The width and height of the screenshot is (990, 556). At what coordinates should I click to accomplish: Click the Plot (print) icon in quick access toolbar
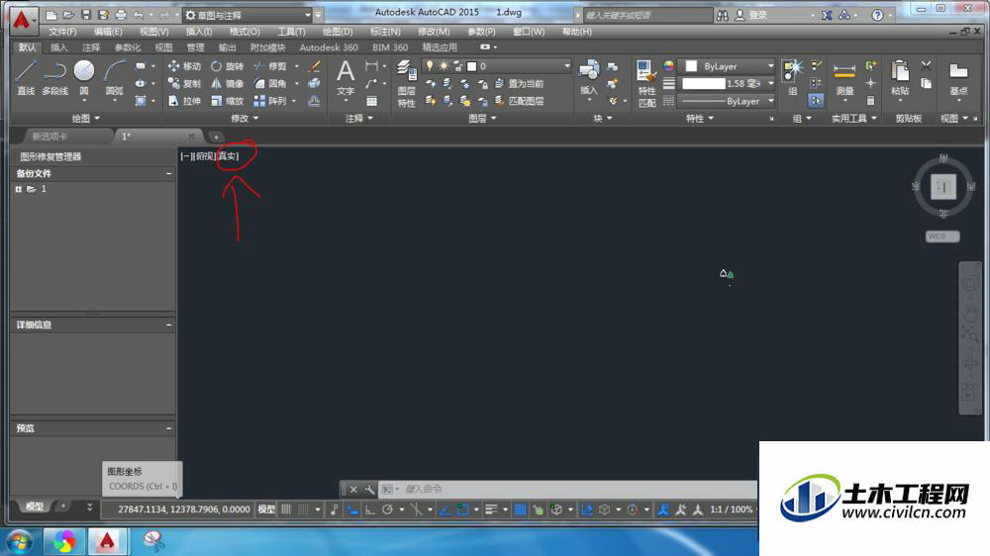pyautogui.click(x=121, y=15)
